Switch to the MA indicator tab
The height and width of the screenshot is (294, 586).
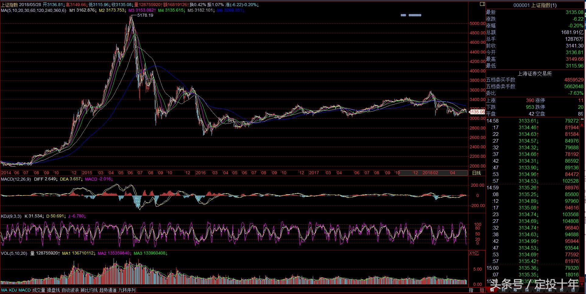tap(4, 290)
